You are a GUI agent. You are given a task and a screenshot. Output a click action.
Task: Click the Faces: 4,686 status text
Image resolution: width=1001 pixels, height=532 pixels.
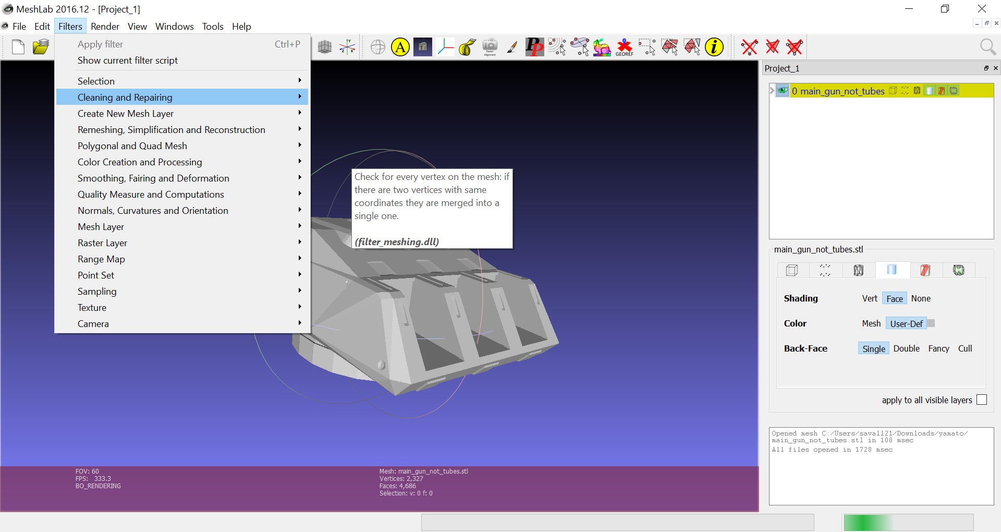point(398,486)
